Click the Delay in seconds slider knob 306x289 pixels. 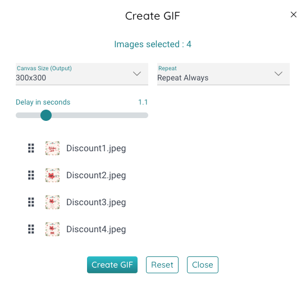tap(46, 115)
